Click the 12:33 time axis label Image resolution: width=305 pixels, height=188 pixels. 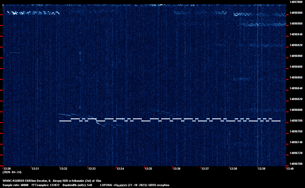(92, 169)
